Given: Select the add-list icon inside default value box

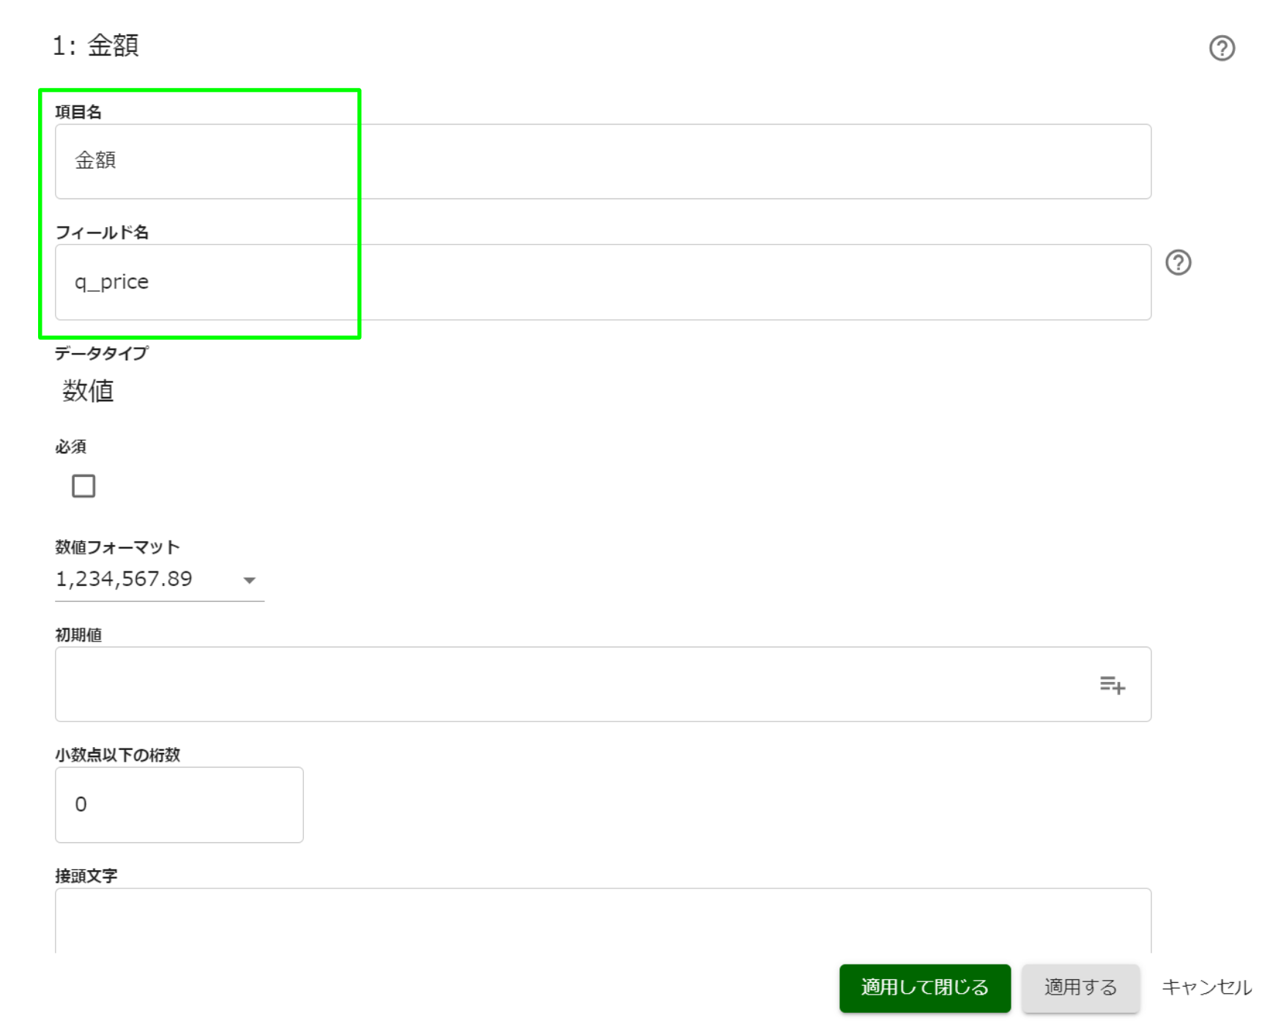Looking at the screenshot, I should 1113,685.
